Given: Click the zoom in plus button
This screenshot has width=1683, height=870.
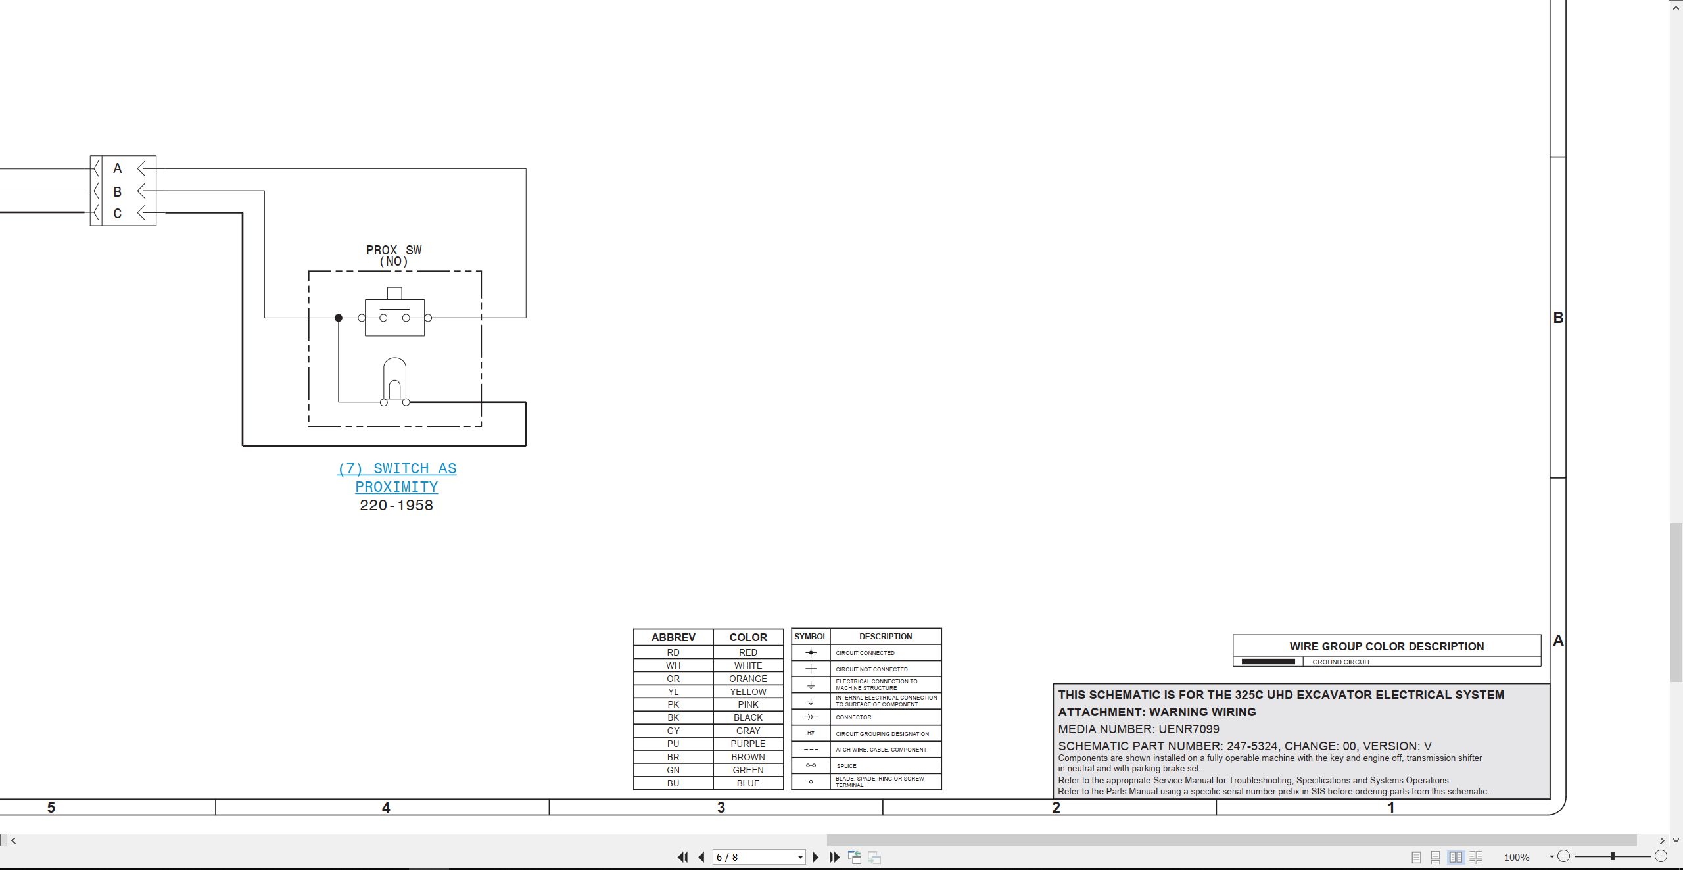Looking at the screenshot, I should [x=1661, y=856].
